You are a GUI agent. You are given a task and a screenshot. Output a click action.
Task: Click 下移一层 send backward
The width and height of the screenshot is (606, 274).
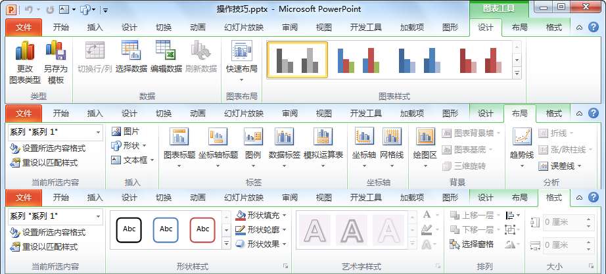pyautogui.click(x=475, y=229)
